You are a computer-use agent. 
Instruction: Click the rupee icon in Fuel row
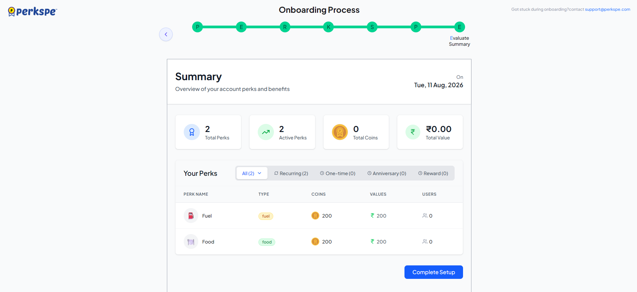(x=373, y=216)
